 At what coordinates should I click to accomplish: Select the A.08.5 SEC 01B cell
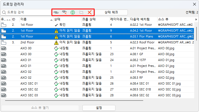pyautogui.click(x=140, y=89)
